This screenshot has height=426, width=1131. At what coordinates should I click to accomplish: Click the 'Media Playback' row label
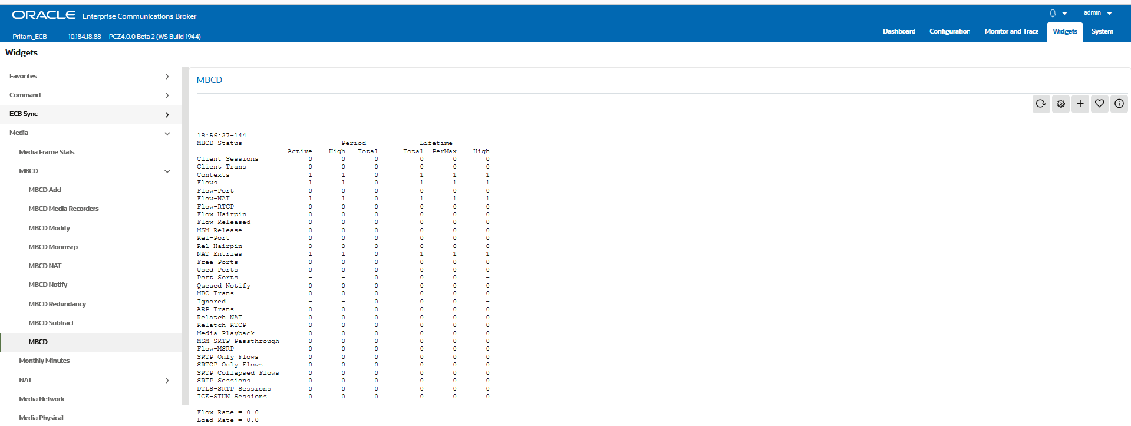[x=226, y=333]
